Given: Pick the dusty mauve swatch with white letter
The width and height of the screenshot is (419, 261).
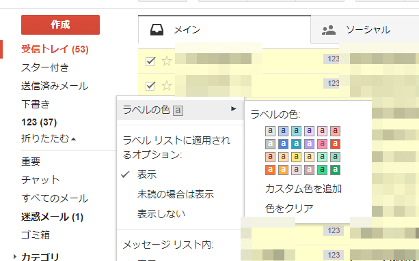Looking at the screenshot, I should 309,170.
